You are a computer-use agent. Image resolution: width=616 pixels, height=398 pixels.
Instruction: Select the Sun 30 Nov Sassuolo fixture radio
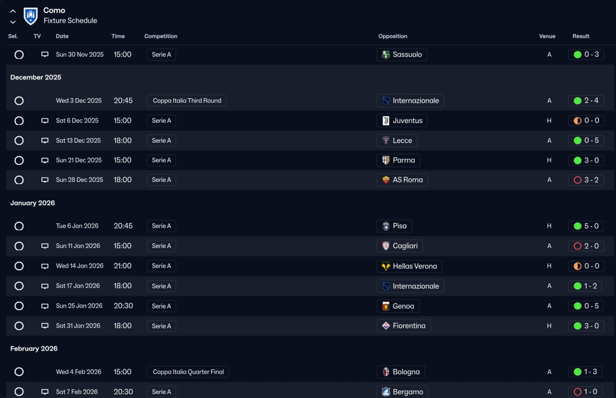[19, 55]
